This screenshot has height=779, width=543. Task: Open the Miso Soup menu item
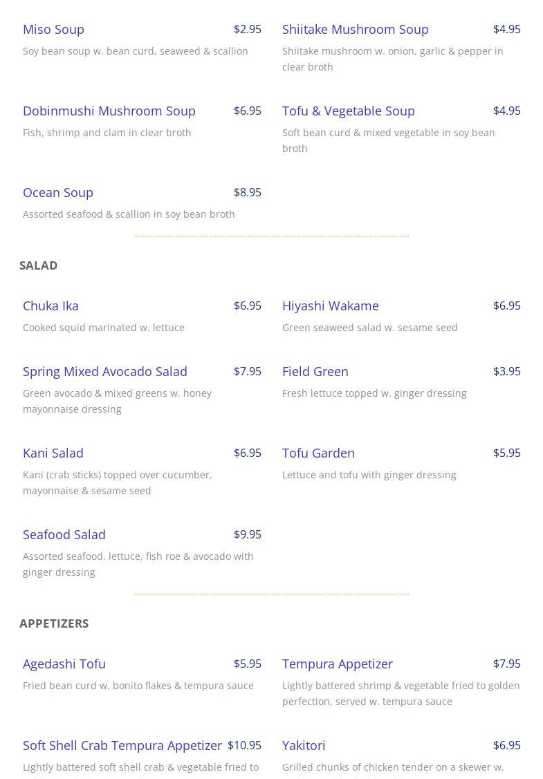click(53, 29)
